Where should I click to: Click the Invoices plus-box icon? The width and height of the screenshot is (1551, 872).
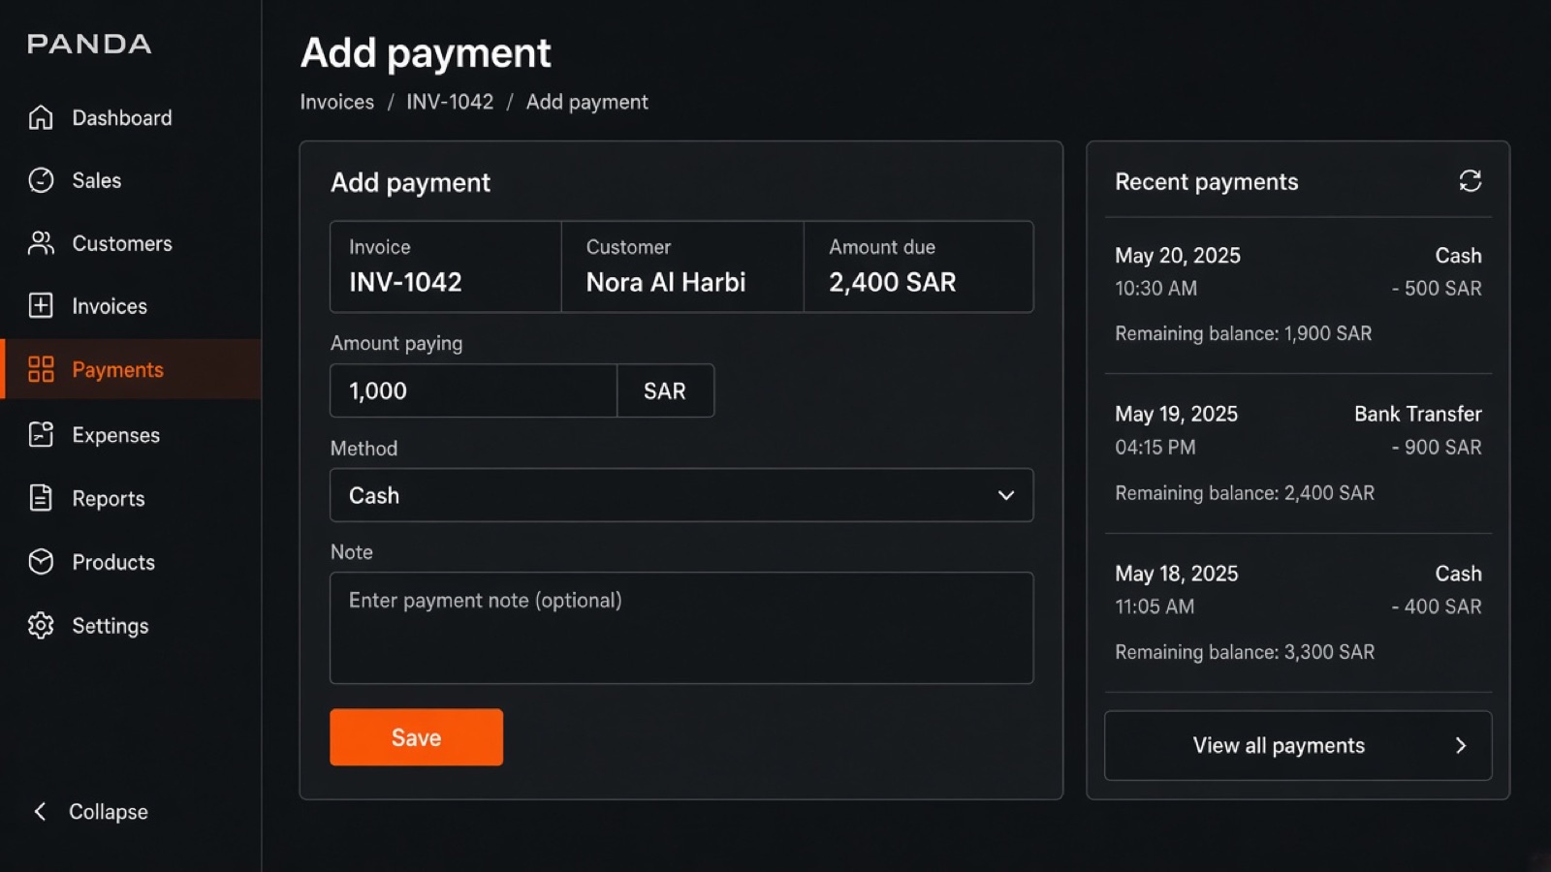(x=41, y=306)
